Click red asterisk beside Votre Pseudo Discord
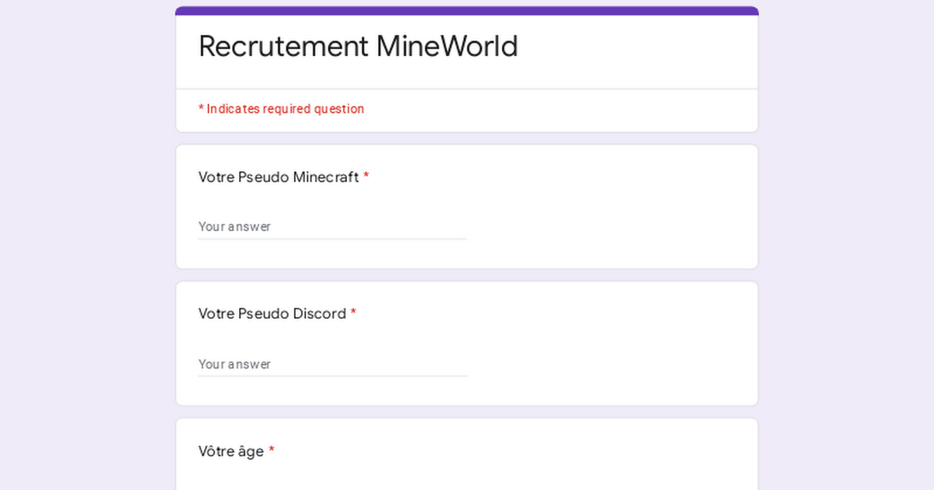 coord(353,313)
